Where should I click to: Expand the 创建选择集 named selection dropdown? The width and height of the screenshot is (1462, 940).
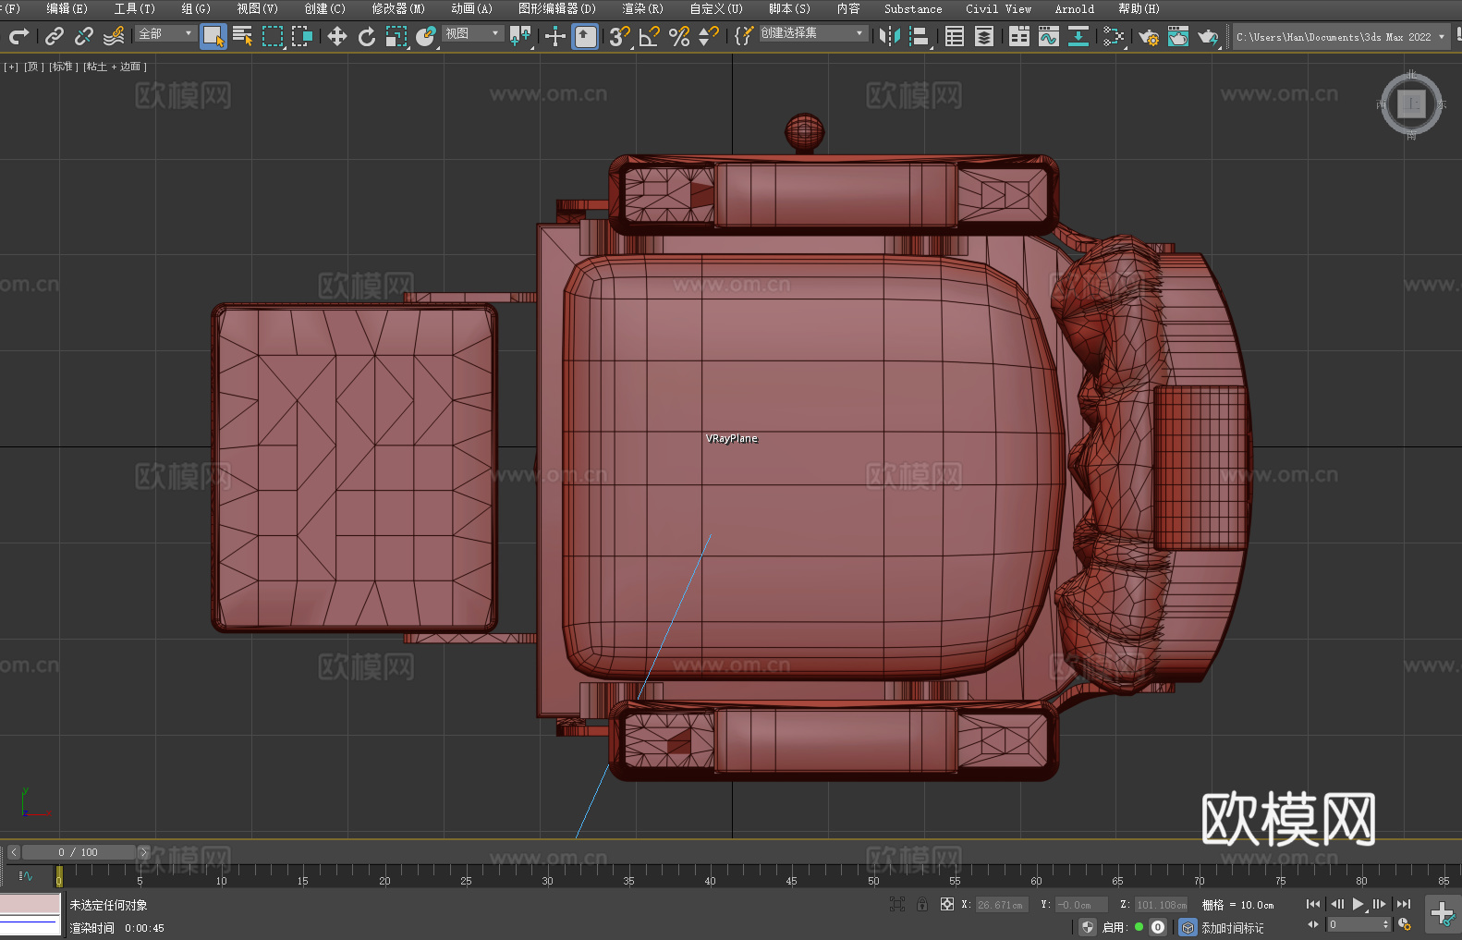tap(813, 33)
